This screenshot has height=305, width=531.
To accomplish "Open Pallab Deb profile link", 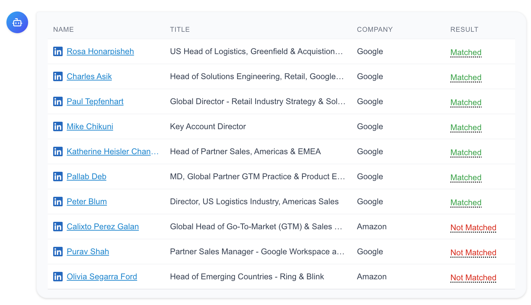I will tap(86, 177).
